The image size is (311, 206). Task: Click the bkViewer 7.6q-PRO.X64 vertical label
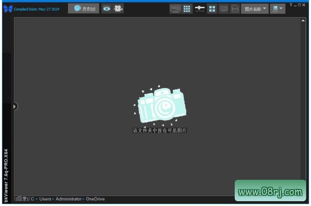(6, 175)
